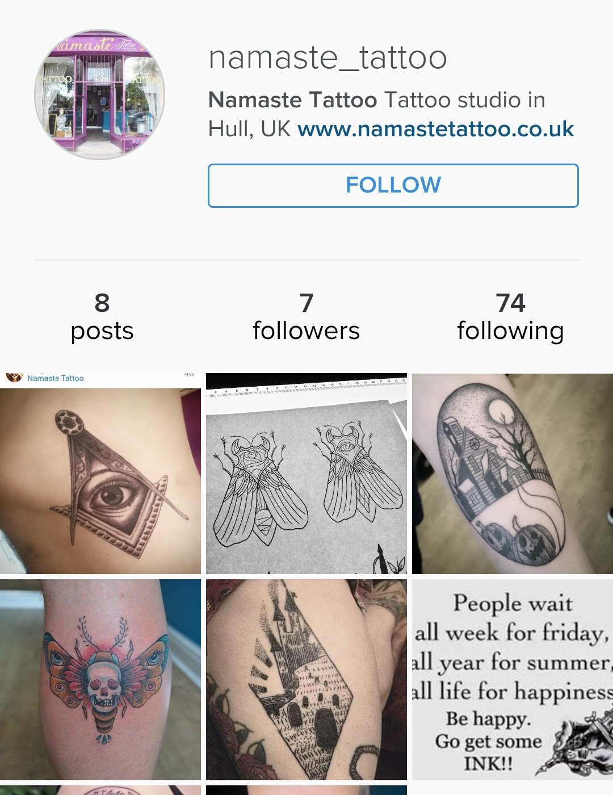View the 74 following list
The width and height of the screenshot is (613, 795).
point(510,317)
